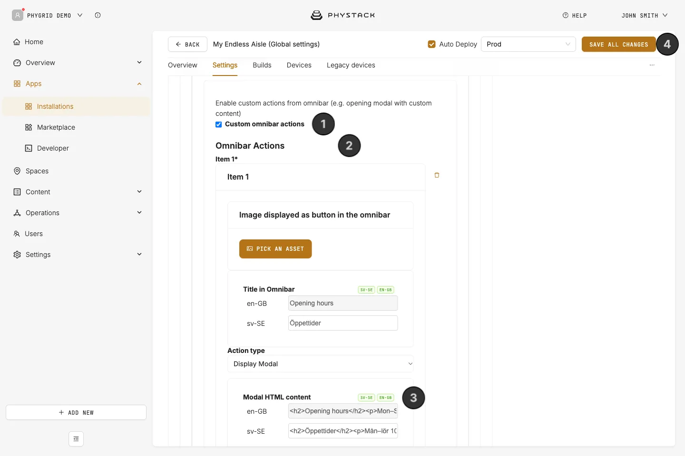Viewport: 685px width, 456px height.
Task: Collapse sidebar using bottom menu icon
Action: tap(76, 439)
